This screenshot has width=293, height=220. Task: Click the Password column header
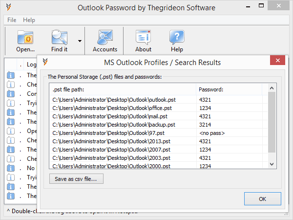click(230, 89)
